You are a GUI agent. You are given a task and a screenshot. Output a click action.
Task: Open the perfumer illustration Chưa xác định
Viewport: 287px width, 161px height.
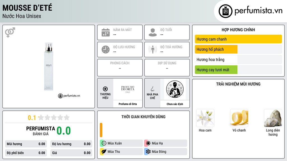pyautogui.click(x=175, y=89)
